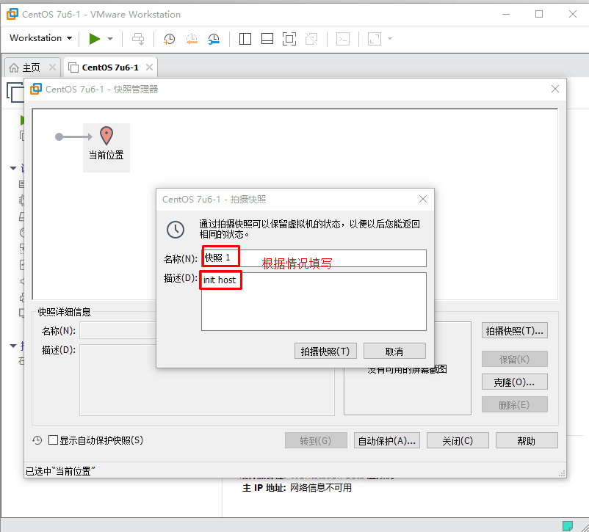
Task: Click the green Power On play button
Action: 94,39
